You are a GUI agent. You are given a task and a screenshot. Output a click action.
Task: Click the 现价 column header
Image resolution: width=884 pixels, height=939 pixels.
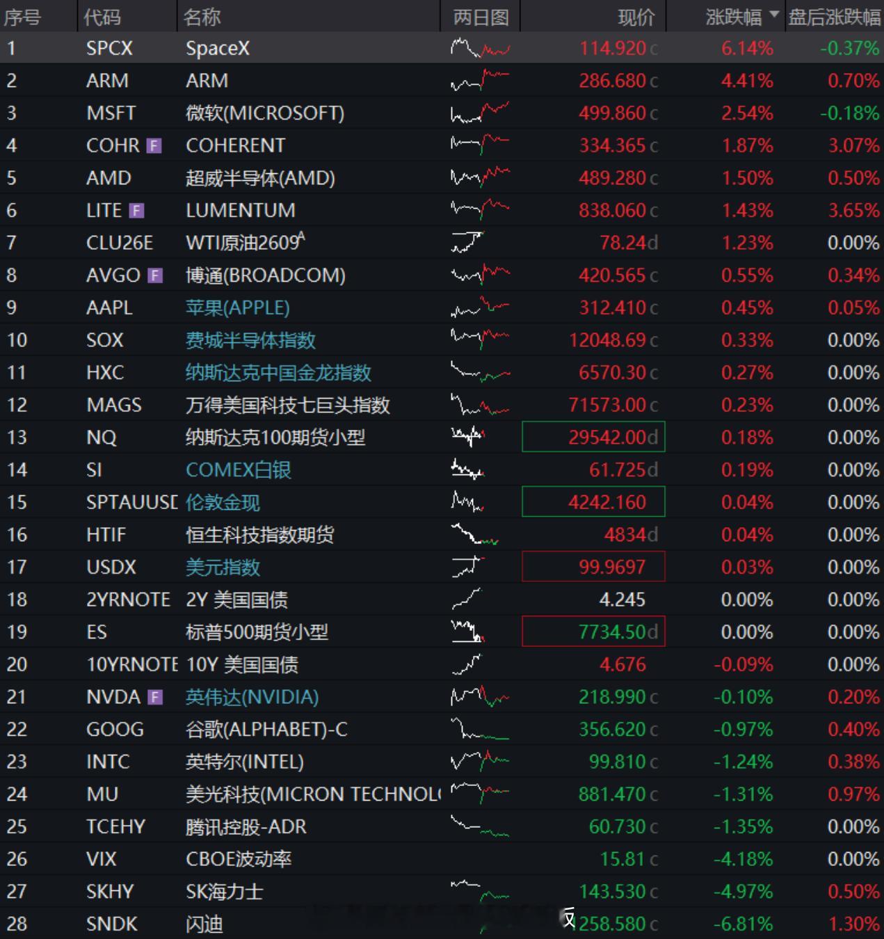636,17
